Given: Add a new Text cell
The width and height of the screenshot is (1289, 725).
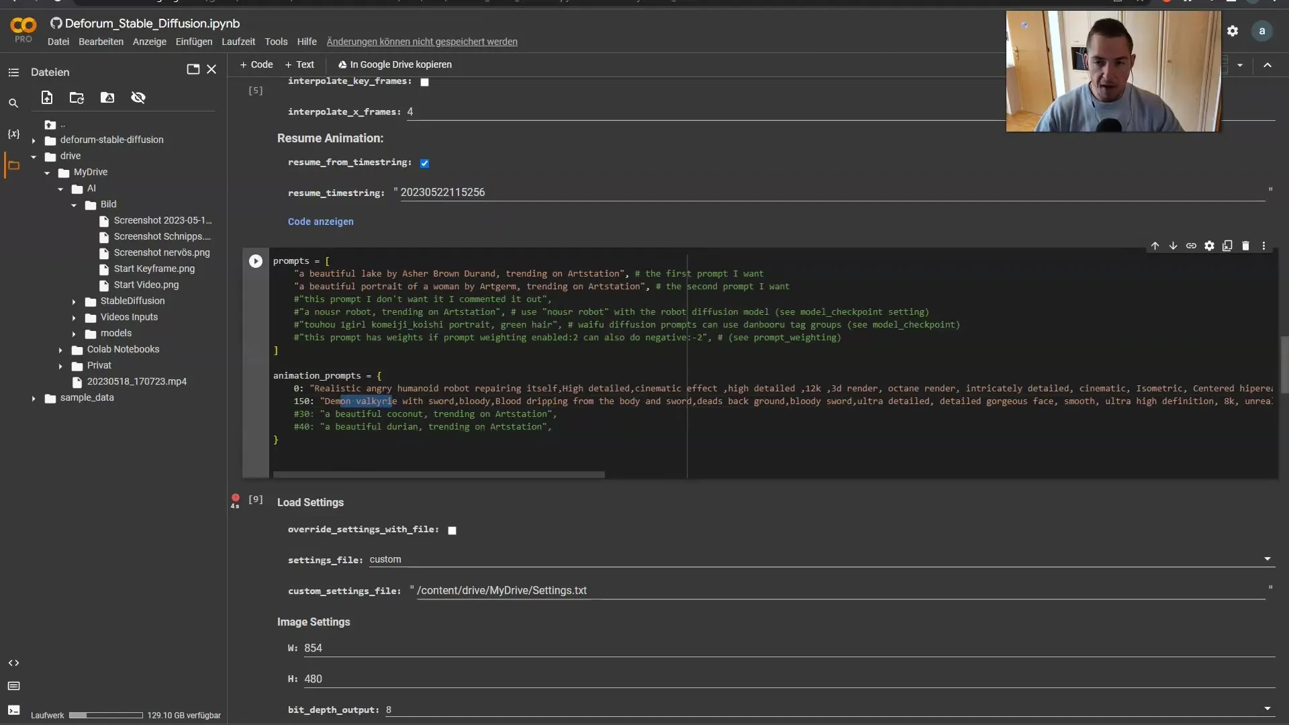Looking at the screenshot, I should coord(299,64).
